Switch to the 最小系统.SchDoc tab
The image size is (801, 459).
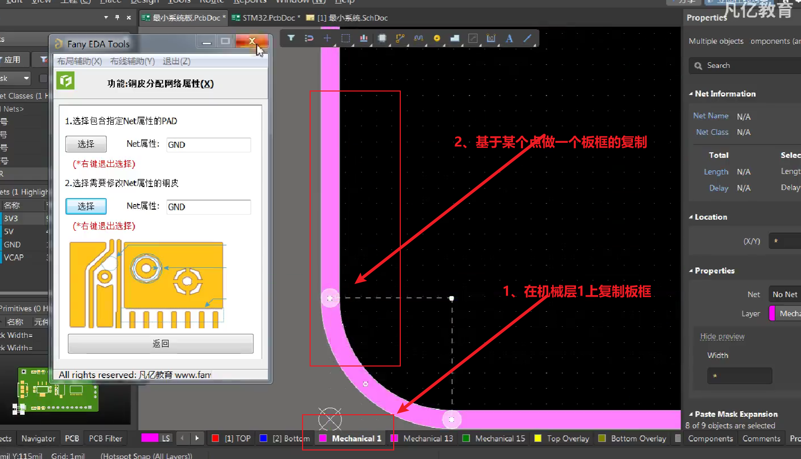pos(347,18)
